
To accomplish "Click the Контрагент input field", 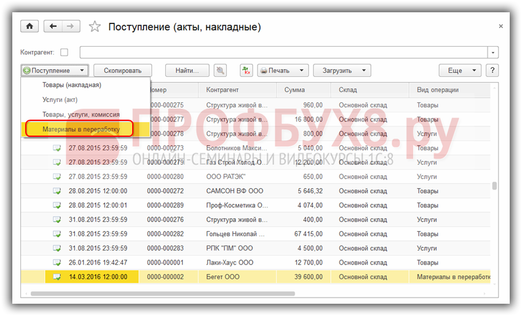I will [283, 52].
